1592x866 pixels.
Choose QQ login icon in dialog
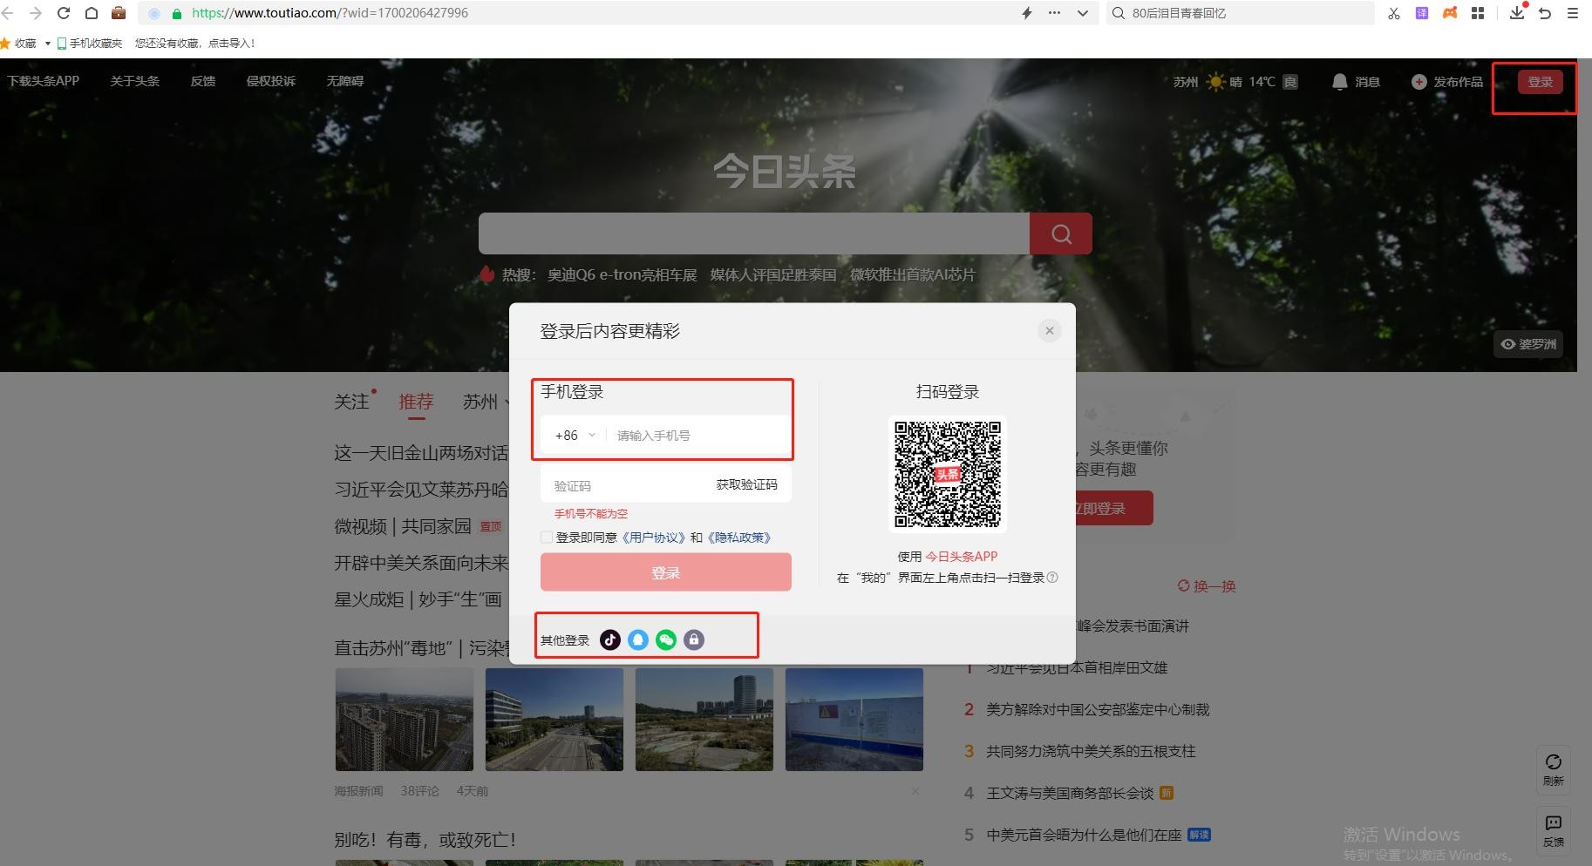pos(638,640)
